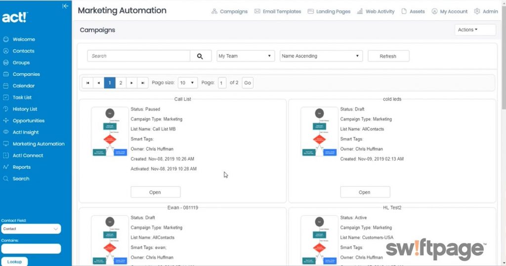Select page 2 in the pager

click(x=121, y=83)
